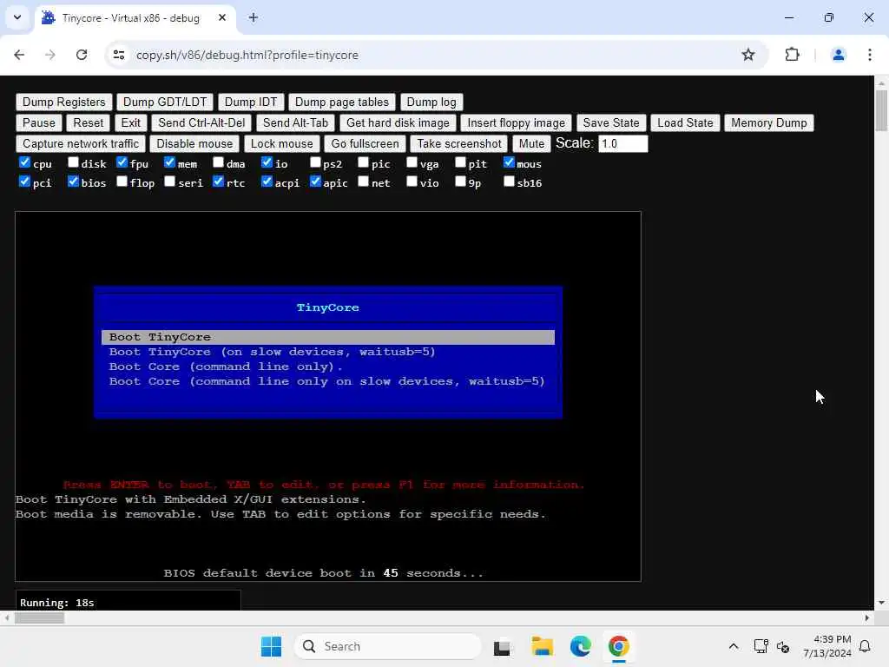The height and width of the screenshot is (667, 889).
Task: Open the Extensions puzzle icon
Action: [792, 55]
